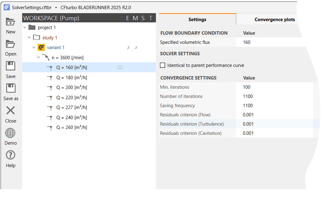
Task: Collapse the variant 1 node
Action: [x=34, y=47]
